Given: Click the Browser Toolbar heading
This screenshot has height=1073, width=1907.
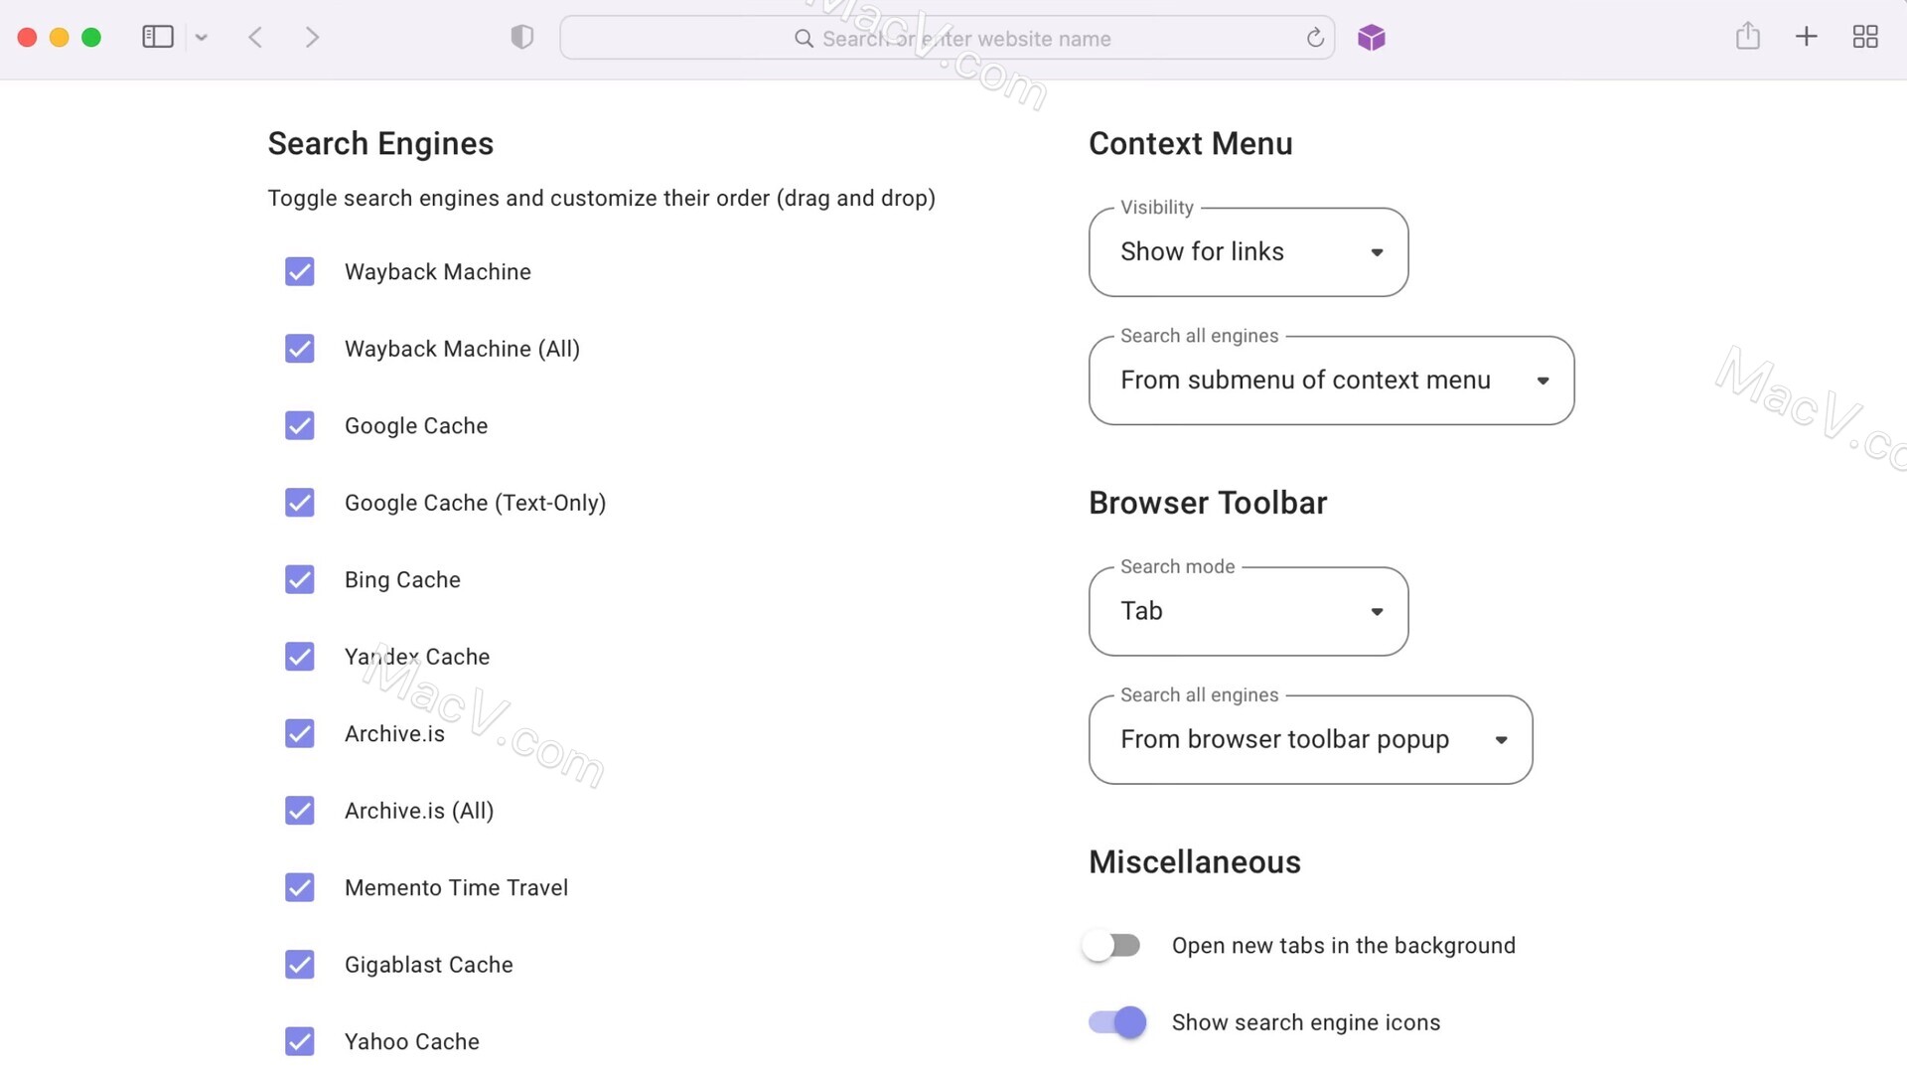Looking at the screenshot, I should click(1208, 503).
